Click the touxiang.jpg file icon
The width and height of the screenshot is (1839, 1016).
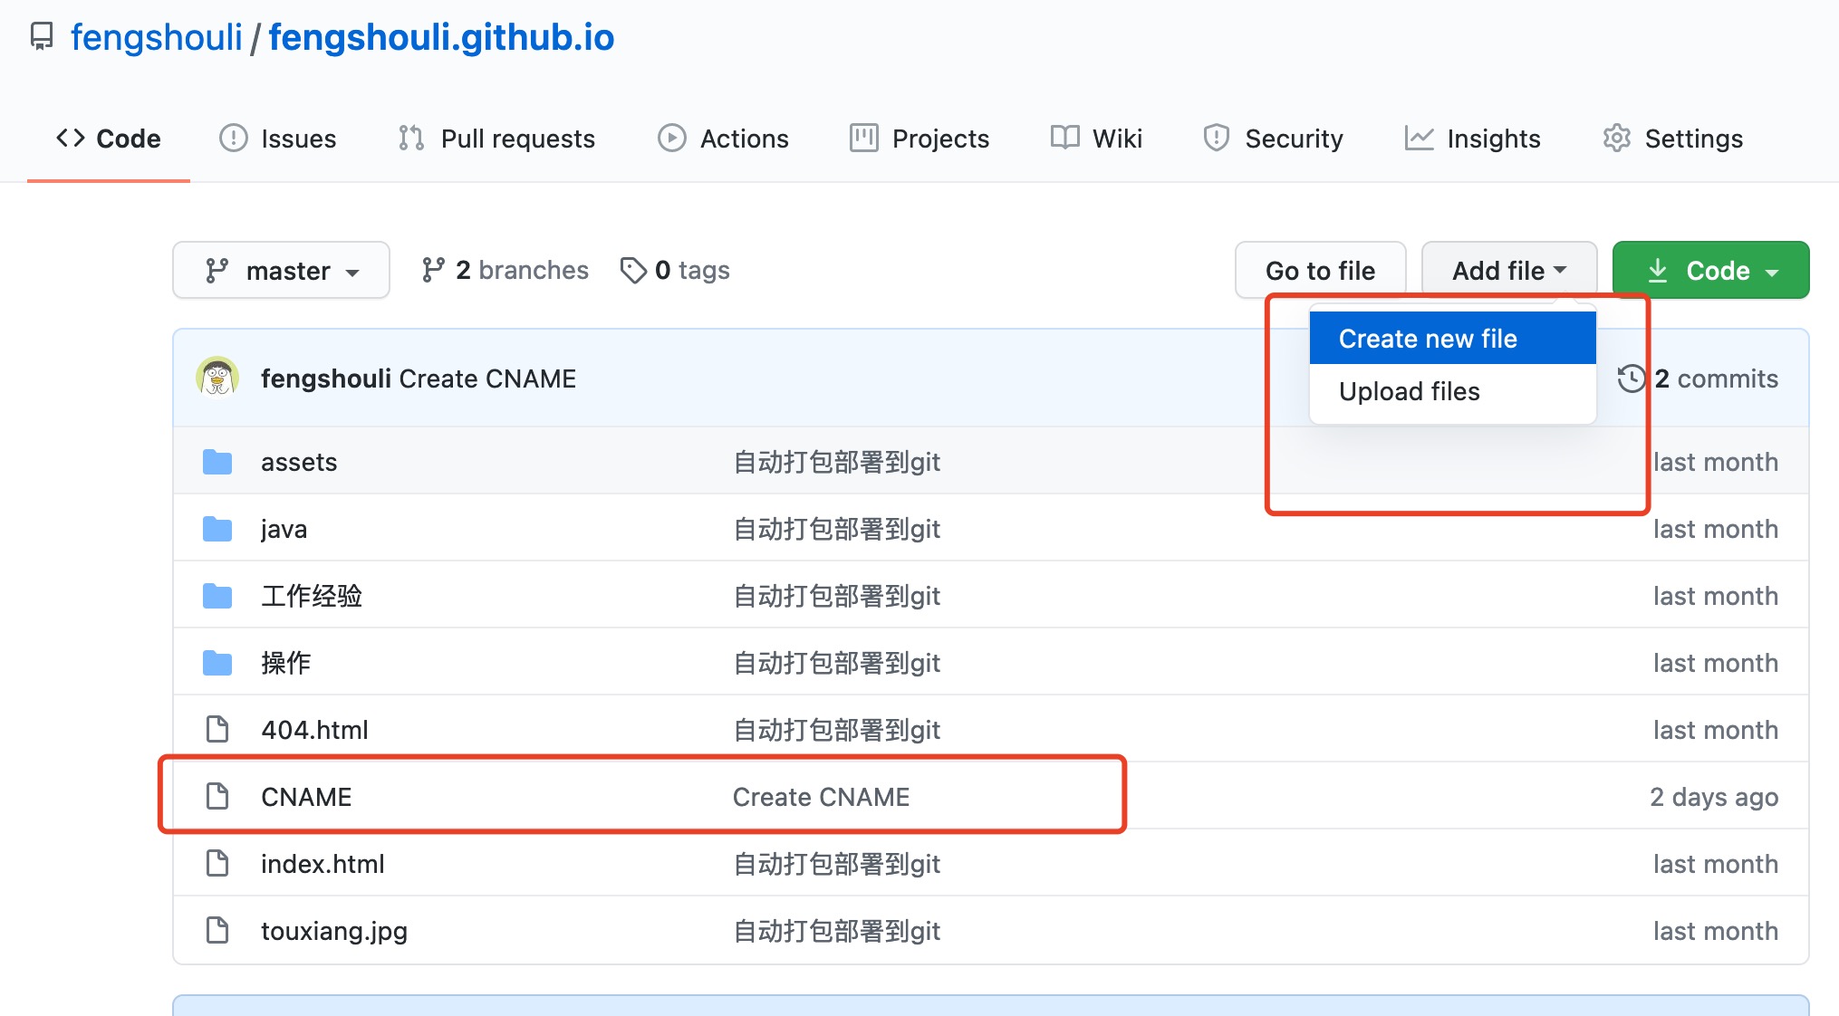(x=217, y=930)
